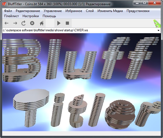Click the CWER.ws file path field
Screen dimensions: 163x138
coord(79,30)
